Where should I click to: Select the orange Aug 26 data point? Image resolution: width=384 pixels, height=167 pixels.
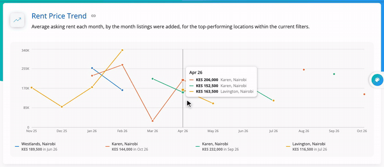[304, 70]
